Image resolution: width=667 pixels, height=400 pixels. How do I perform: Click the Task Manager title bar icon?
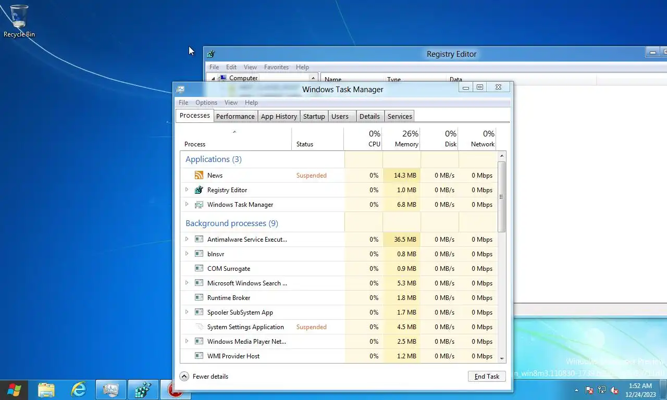click(x=180, y=90)
